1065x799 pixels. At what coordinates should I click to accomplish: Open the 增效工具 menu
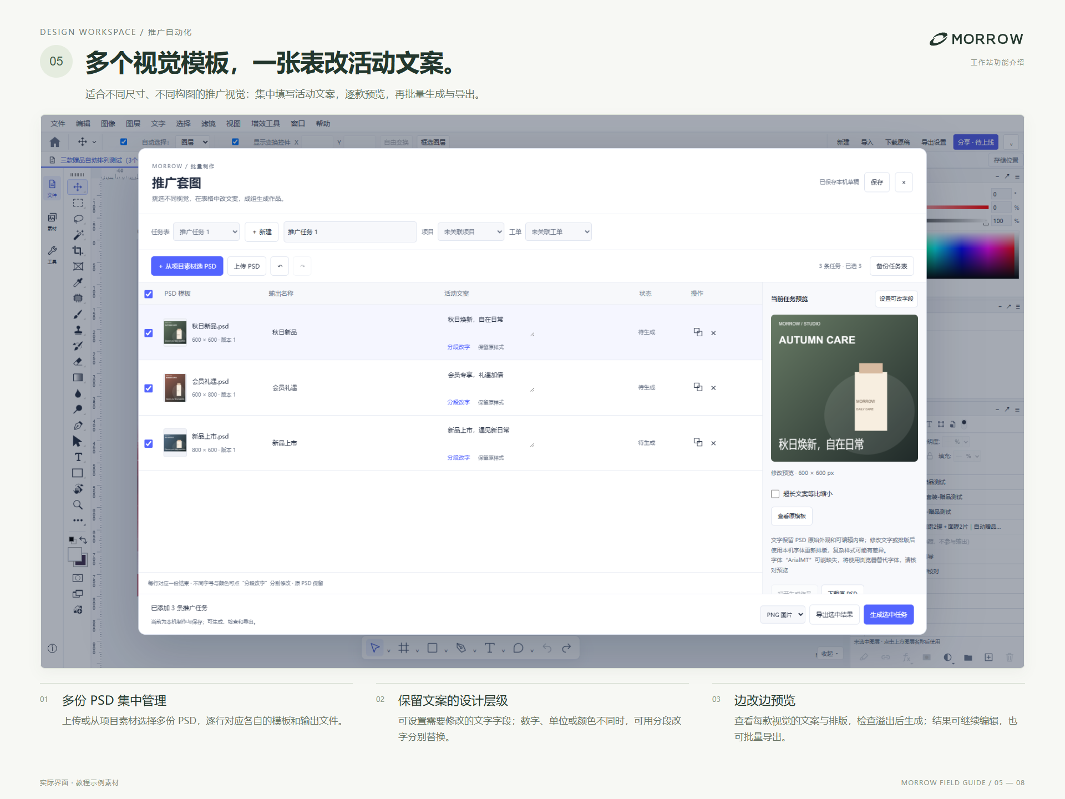pos(266,124)
